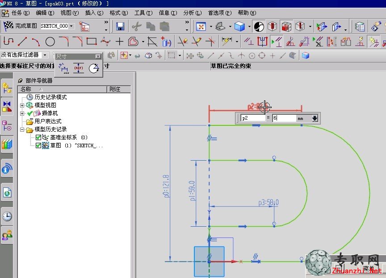Select the Circle sketch tool
386x278 pixels.
point(50,42)
